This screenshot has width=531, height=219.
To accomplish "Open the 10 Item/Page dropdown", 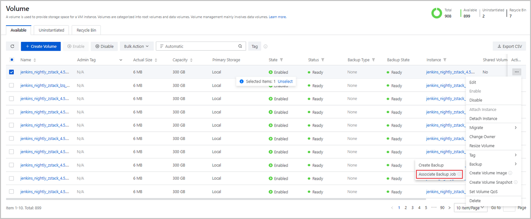I will click(470, 208).
